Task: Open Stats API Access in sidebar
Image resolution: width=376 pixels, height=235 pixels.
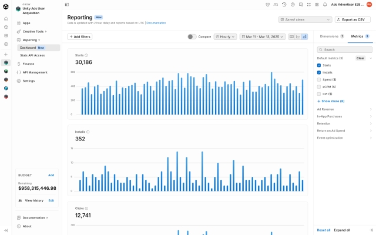Action: coord(32,55)
